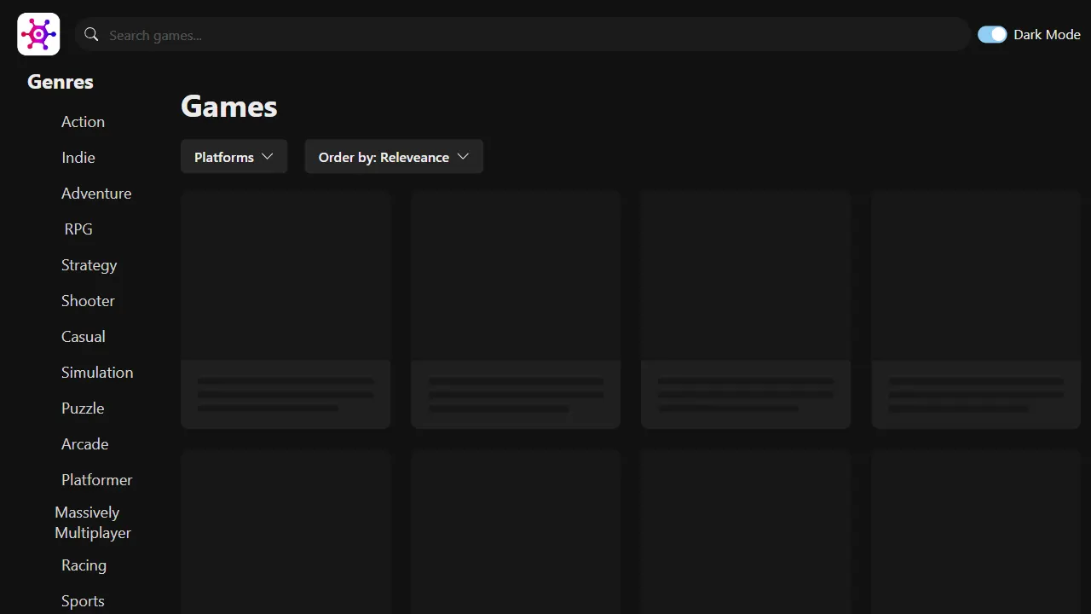The image size is (1091, 614).
Task: Click the search magnifier icon
Action: (91, 35)
